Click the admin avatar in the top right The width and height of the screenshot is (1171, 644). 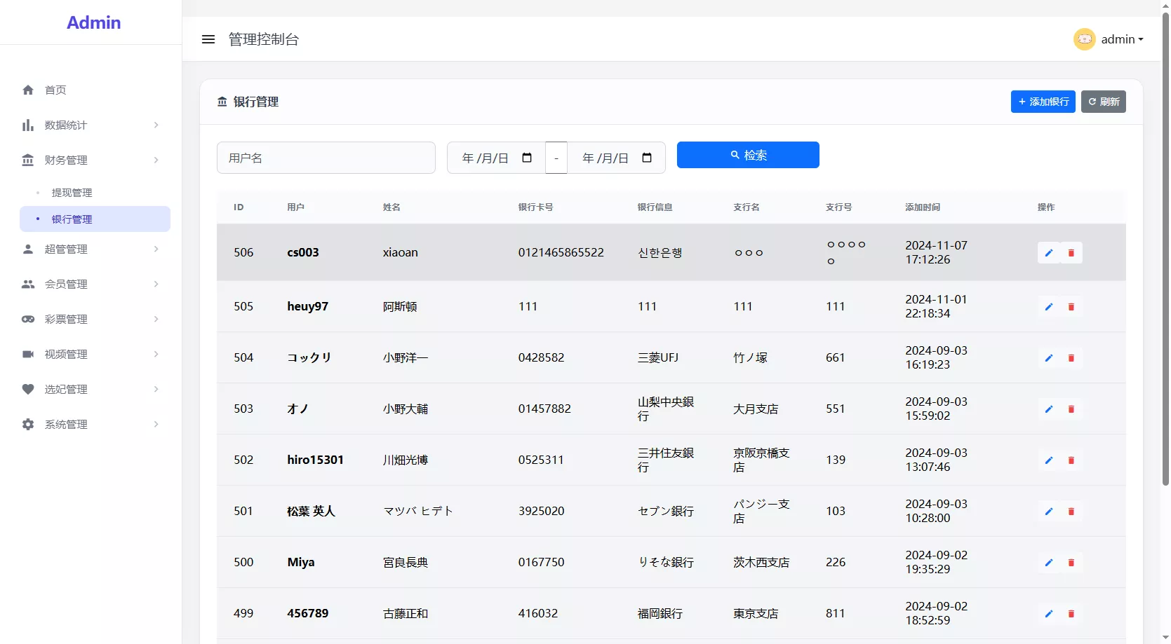coord(1084,39)
